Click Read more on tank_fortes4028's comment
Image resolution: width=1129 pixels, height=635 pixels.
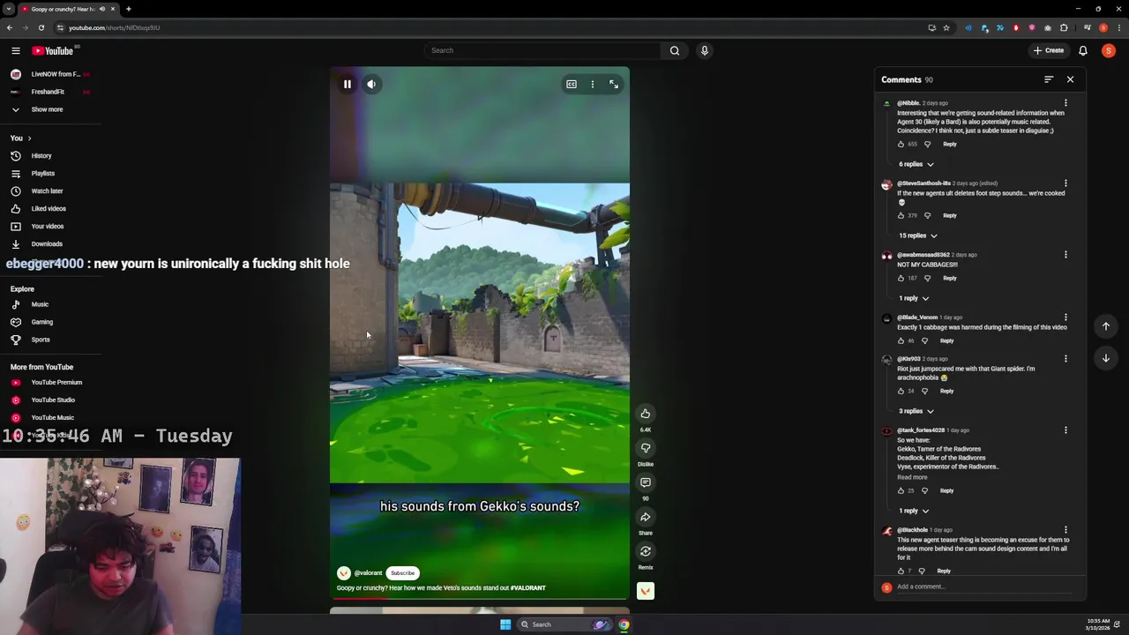tap(912, 477)
